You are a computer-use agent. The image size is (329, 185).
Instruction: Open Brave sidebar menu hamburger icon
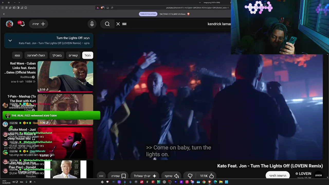point(3,8)
